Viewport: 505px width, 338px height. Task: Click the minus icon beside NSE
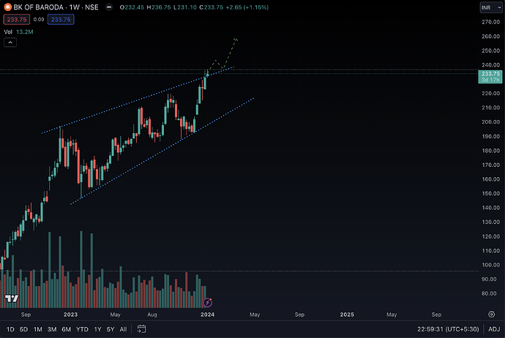tap(109, 7)
